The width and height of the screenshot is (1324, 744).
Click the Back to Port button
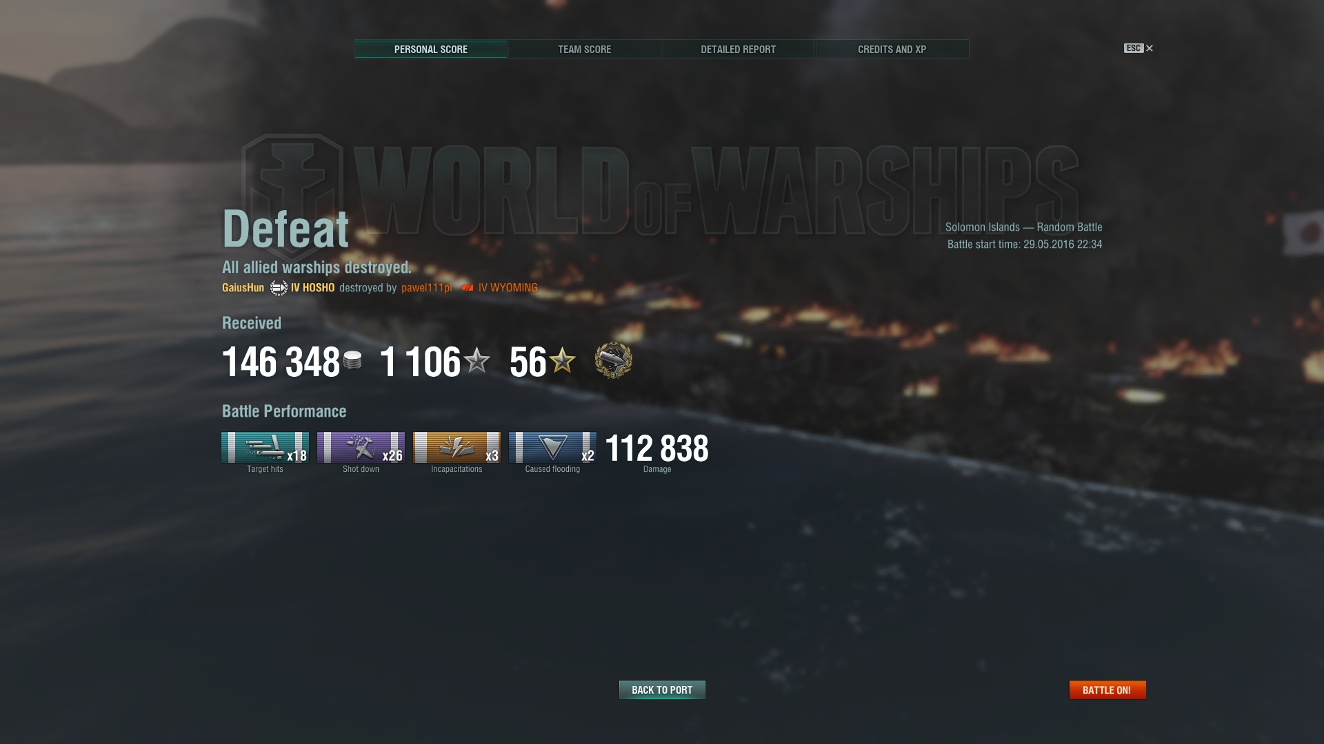click(662, 690)
